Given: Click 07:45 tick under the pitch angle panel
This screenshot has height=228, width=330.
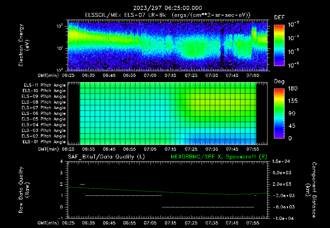Looking at the screenshot, I should click(232, 149).
